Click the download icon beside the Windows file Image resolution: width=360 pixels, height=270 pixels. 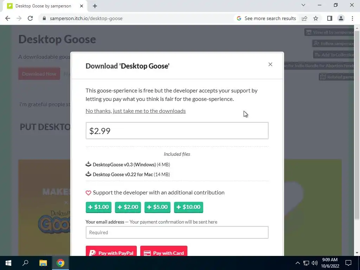click(x=88, y=165)
